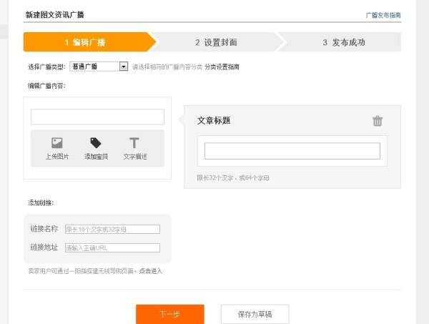Open the 普通广播 broadcast type dropdown
429x324 pixels.
coord(94,67)
